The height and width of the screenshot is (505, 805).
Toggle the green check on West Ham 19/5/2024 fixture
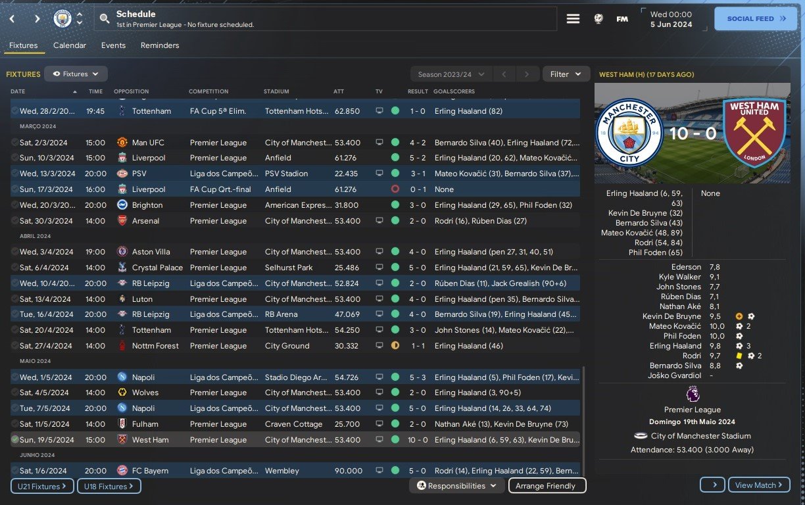(14, 440)
